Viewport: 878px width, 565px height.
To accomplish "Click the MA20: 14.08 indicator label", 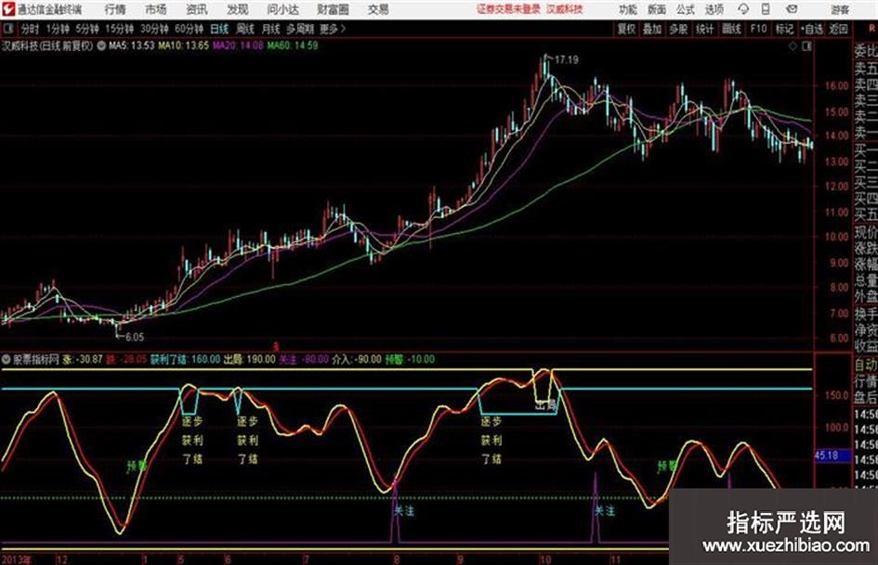I will tap(238, 45).
